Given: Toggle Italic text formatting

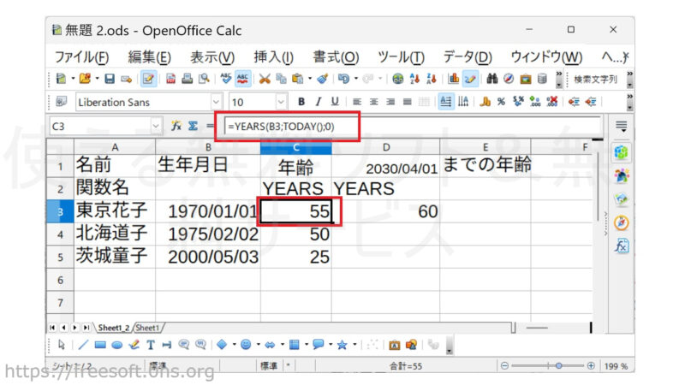Looking at the screenshot, I should click(x=318, y=102).
